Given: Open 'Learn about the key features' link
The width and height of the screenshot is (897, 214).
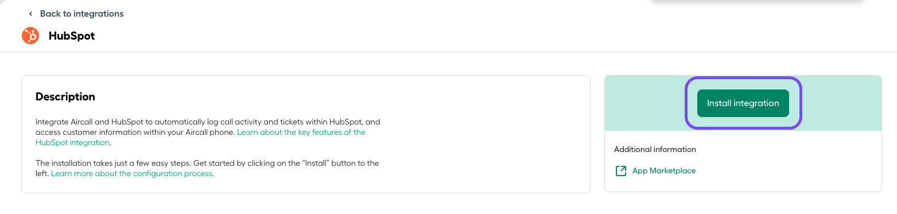Looking at the screenshot, I should 301,132.
